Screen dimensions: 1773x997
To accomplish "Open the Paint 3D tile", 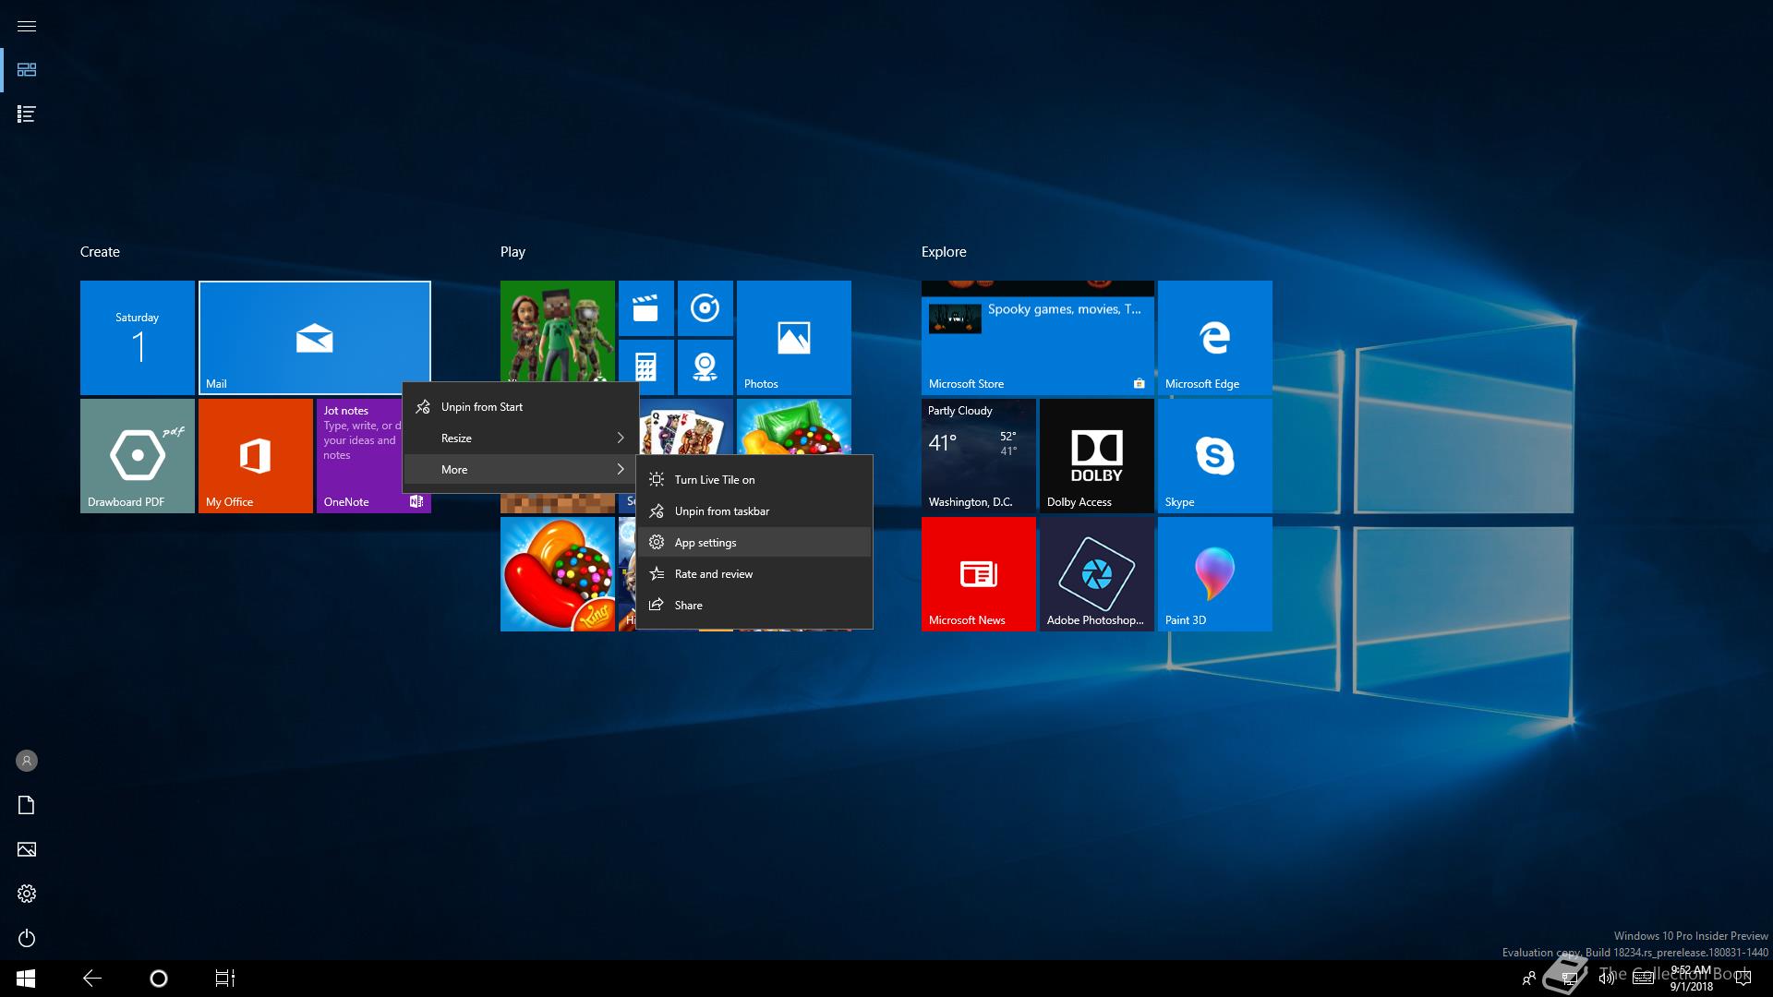I will (x=1214, y=573).
